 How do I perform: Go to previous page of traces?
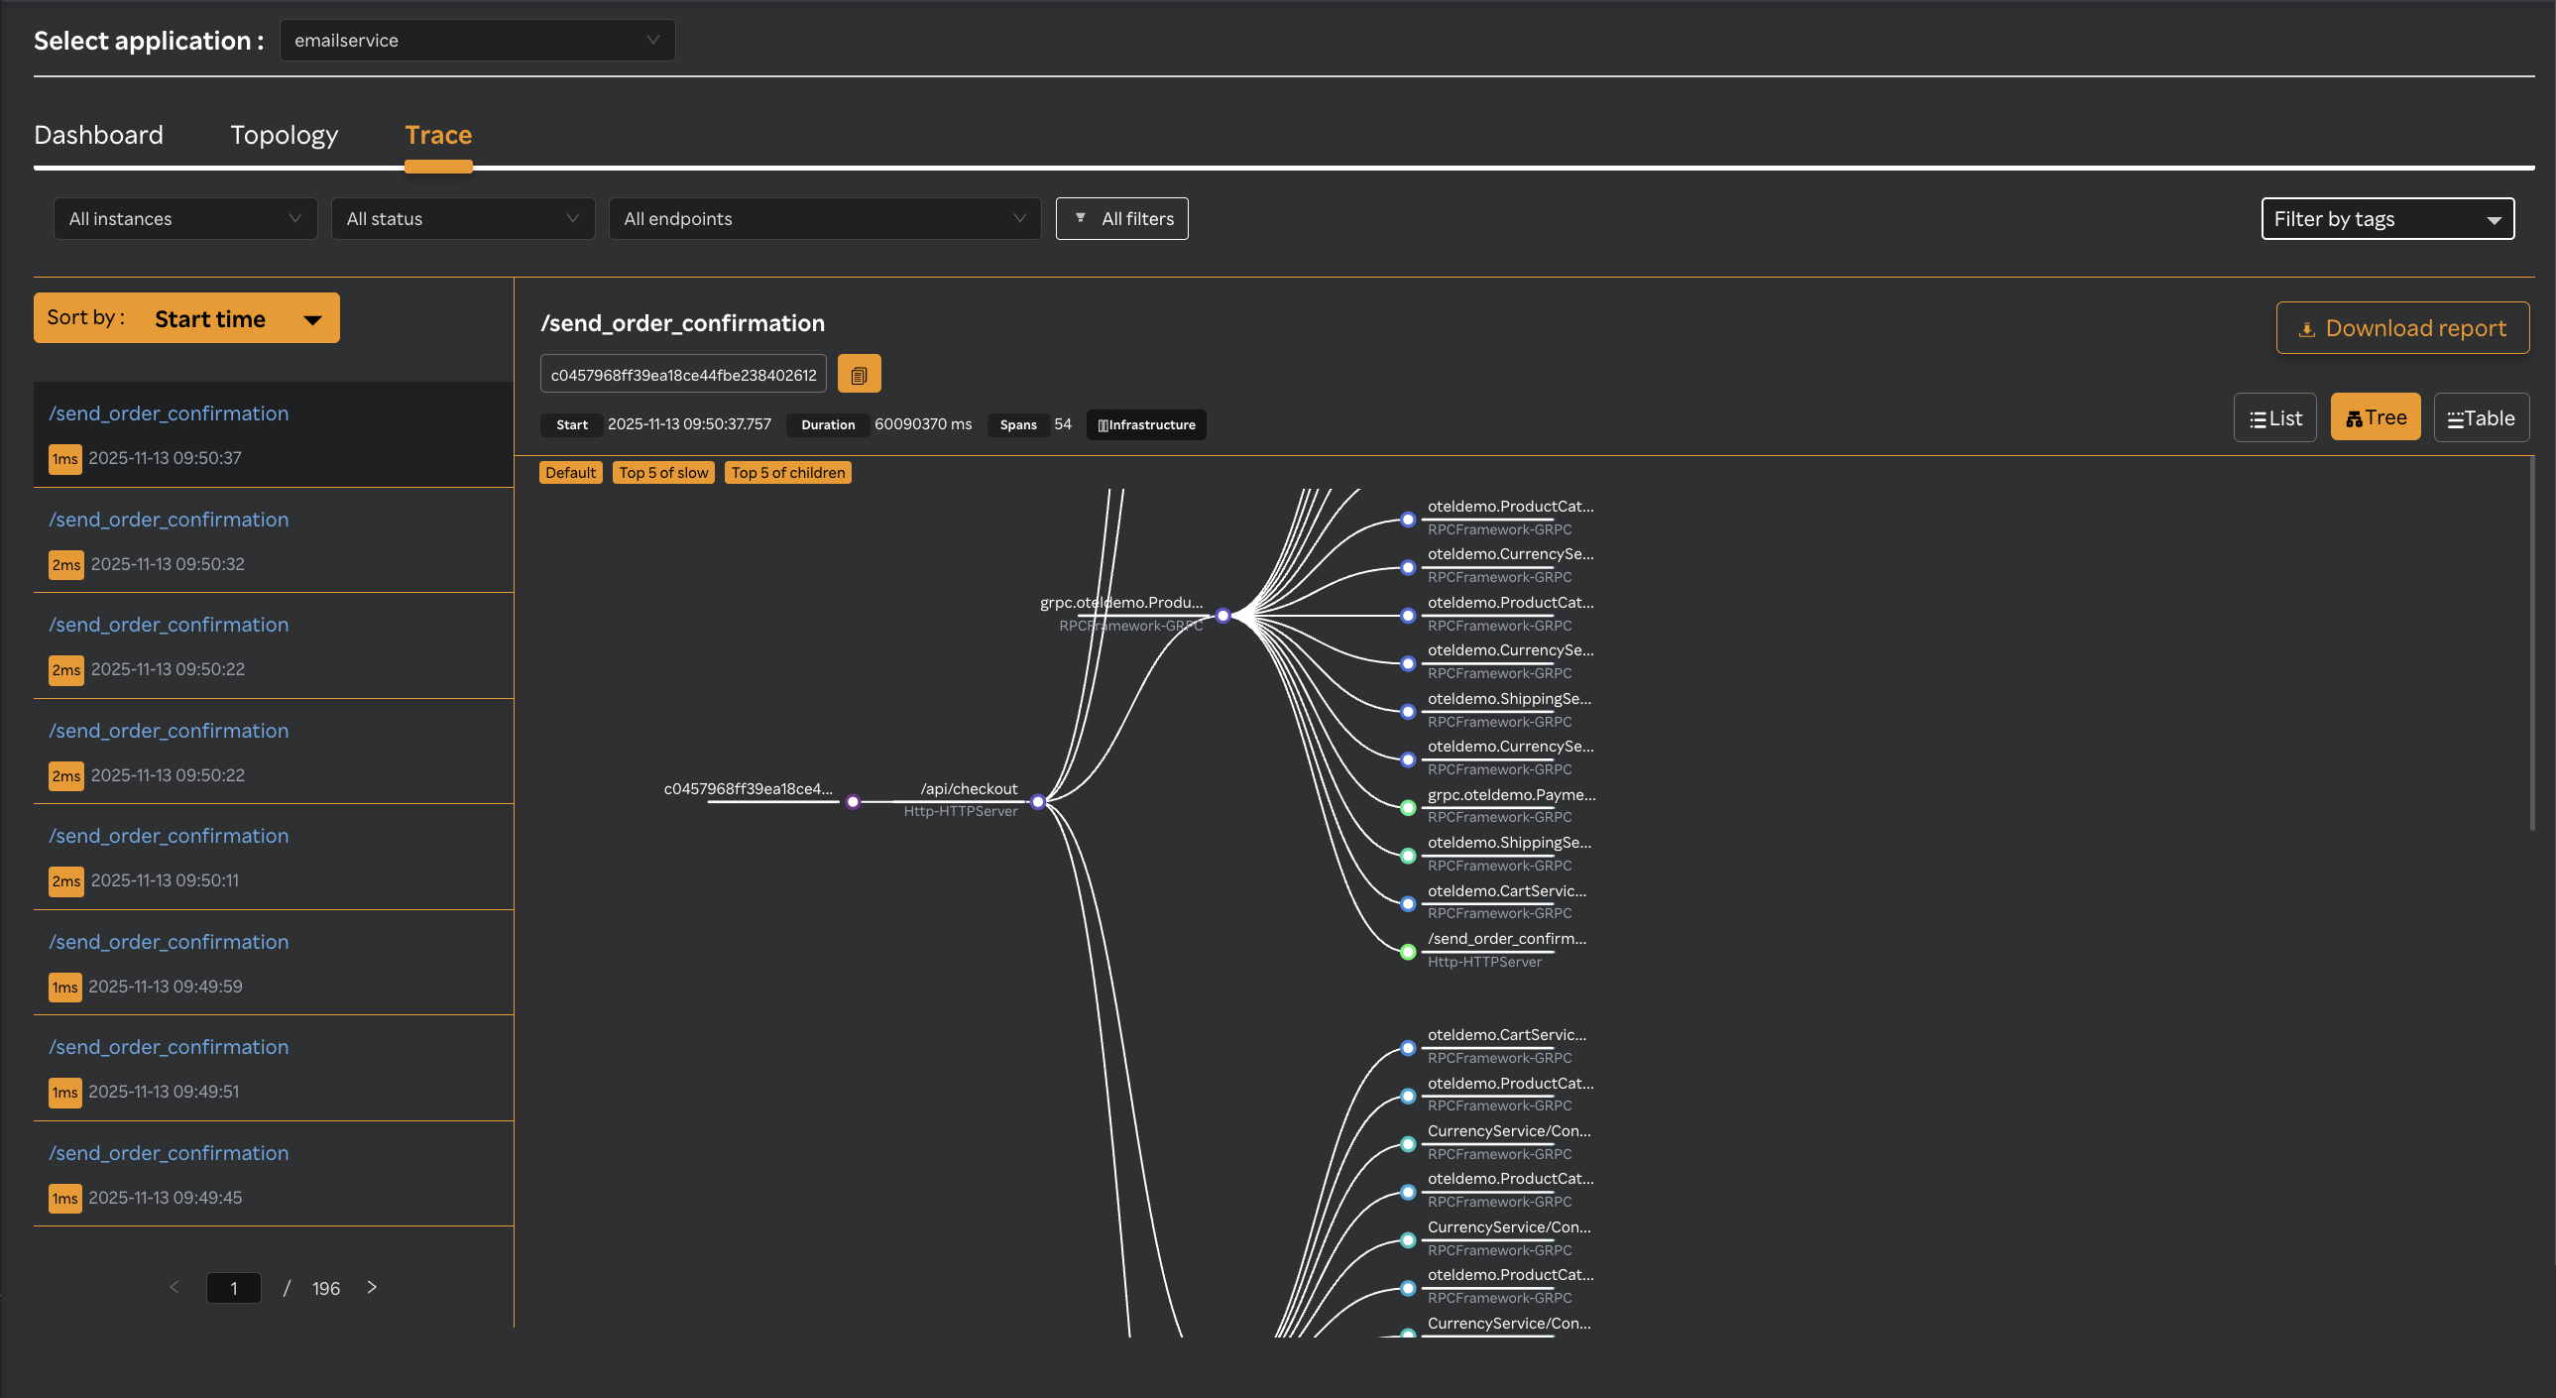tap(174, 1287)
